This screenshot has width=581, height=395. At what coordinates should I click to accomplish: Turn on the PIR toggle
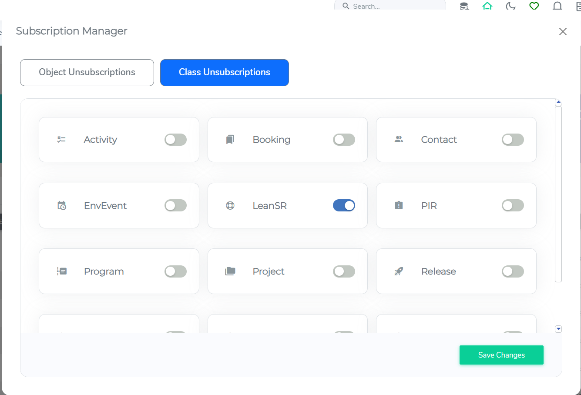(x=513, y=205)
